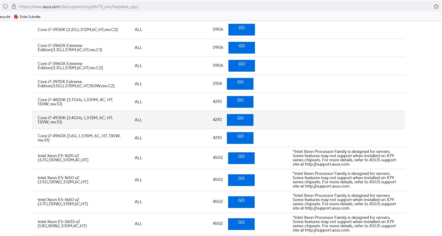Click the server note beside Xeon E5-1660 v2
Screen dimensions: 442x236
pyautogui.click(x=344, y=202)
